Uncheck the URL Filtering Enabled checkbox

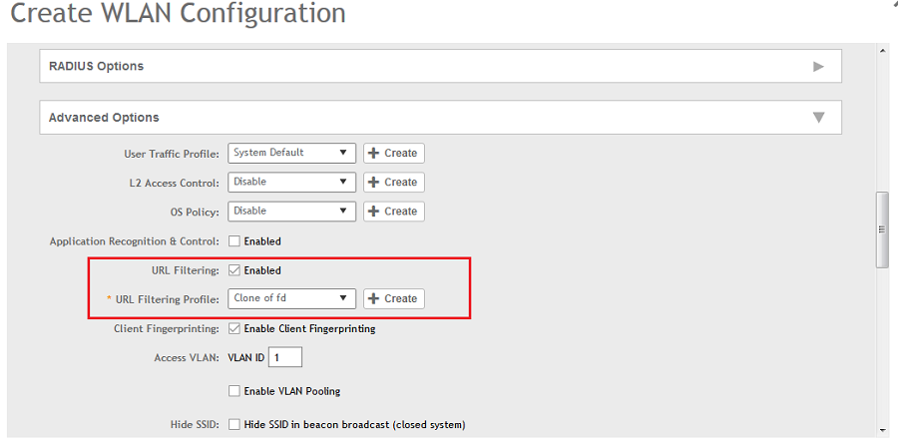point(234,270)
